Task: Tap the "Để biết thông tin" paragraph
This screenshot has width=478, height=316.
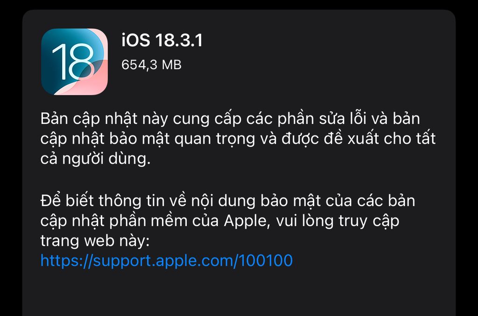Action: (228, 220)
